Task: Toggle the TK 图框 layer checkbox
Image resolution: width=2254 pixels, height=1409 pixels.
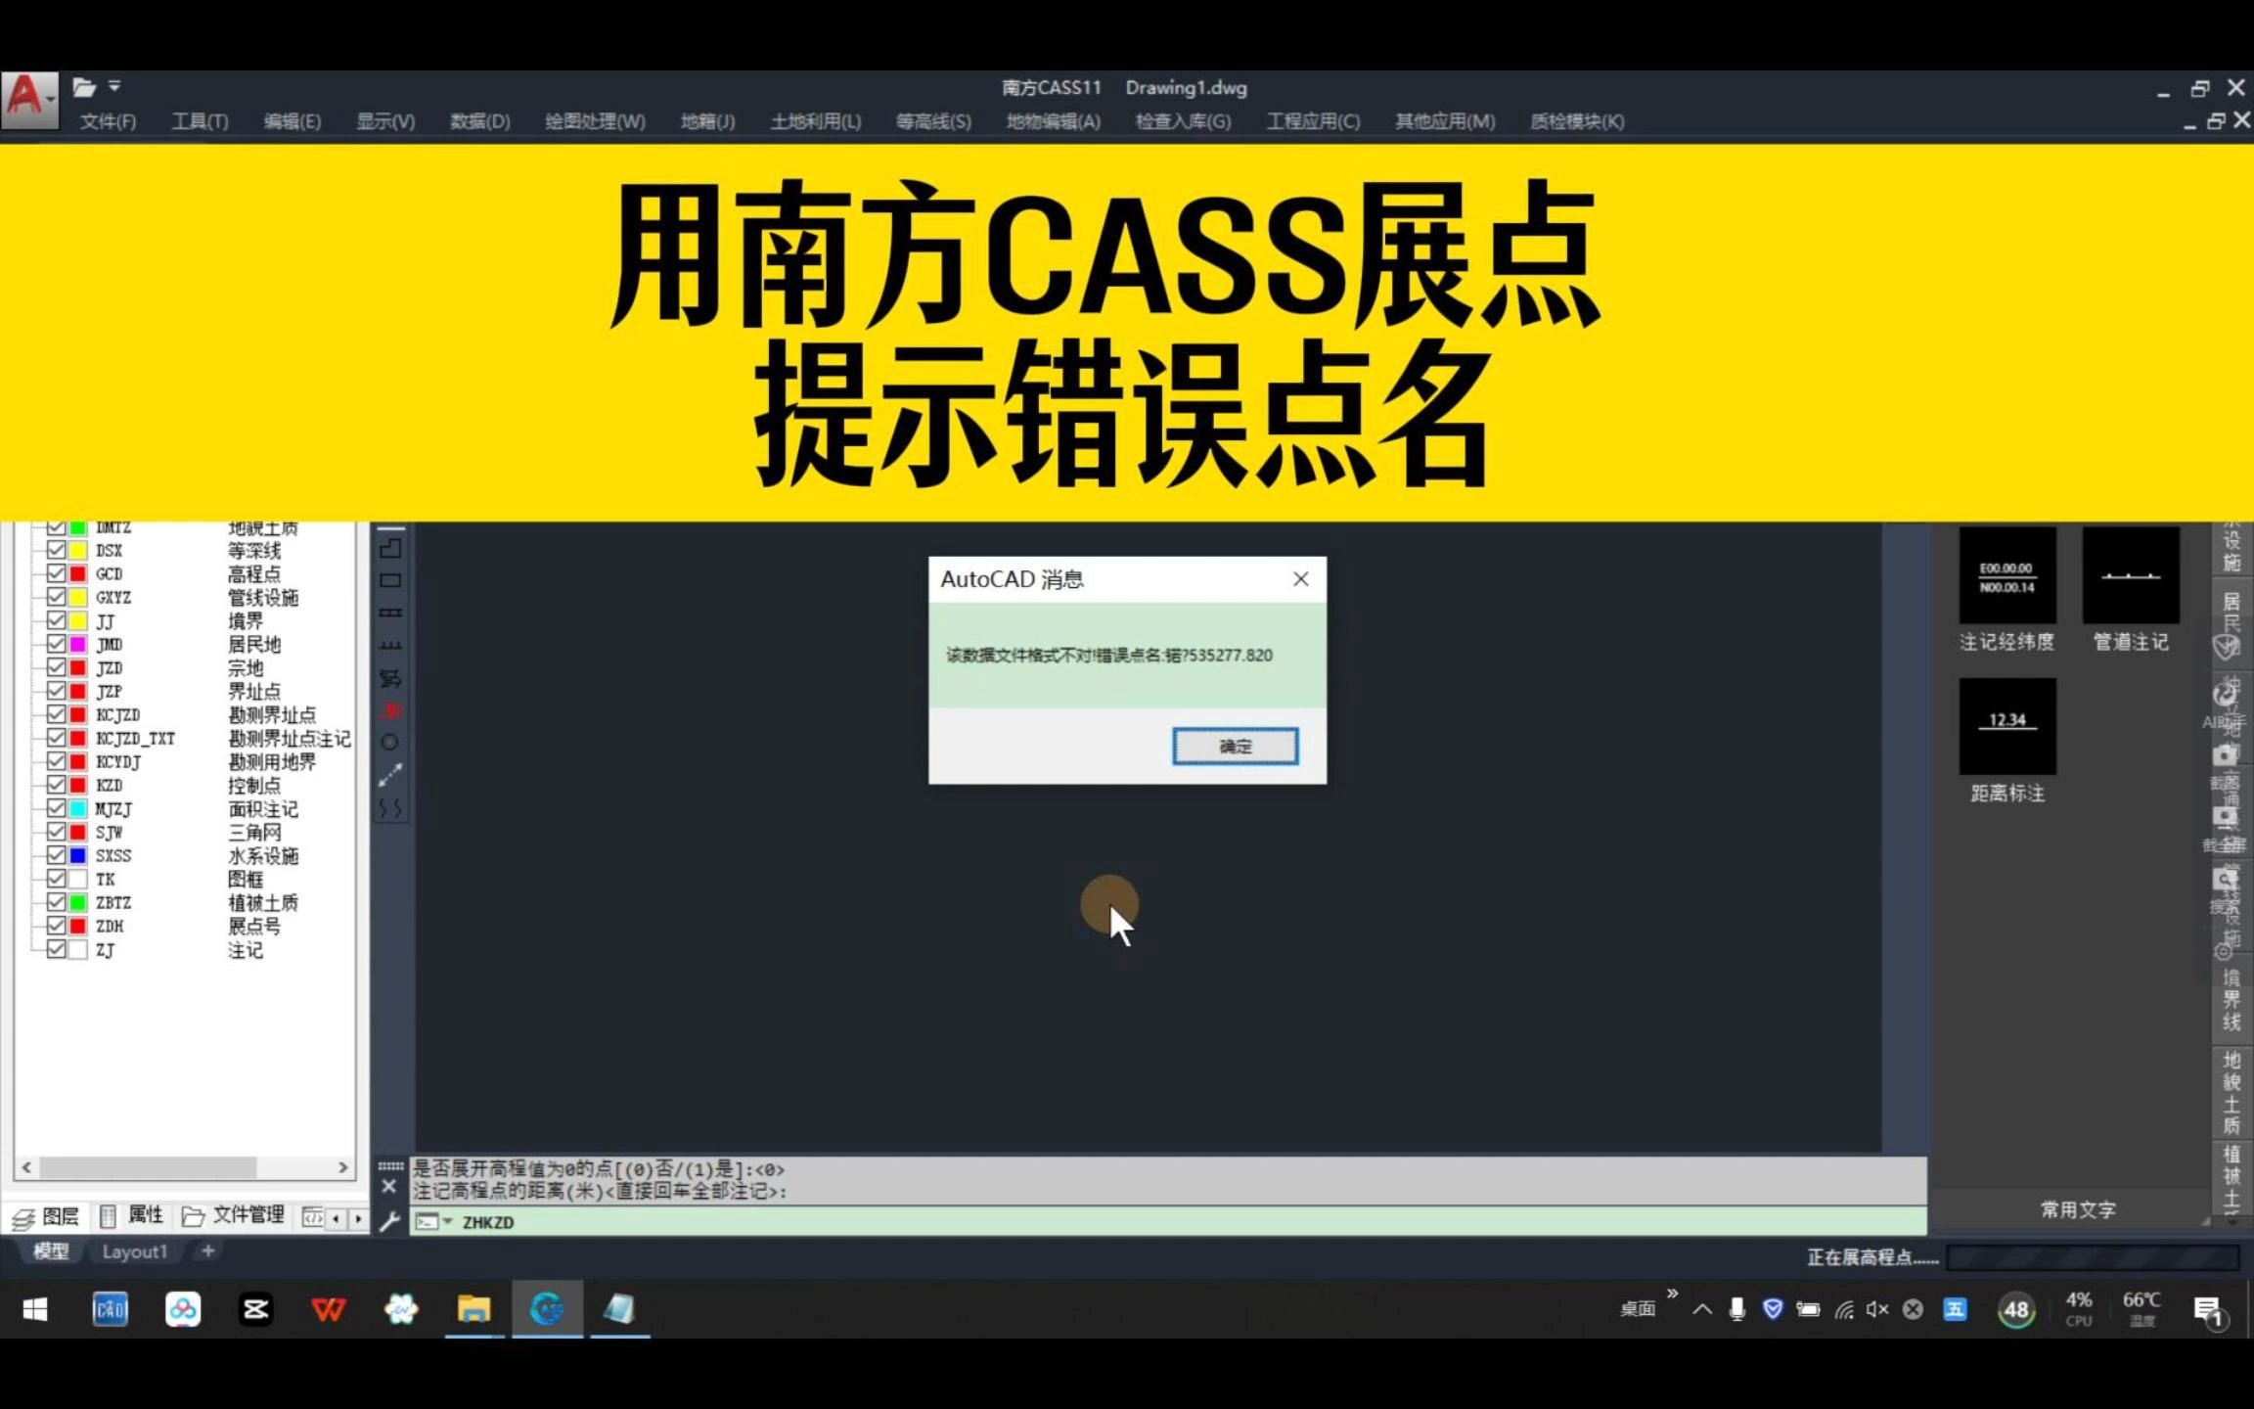Action: click(56, 879)
